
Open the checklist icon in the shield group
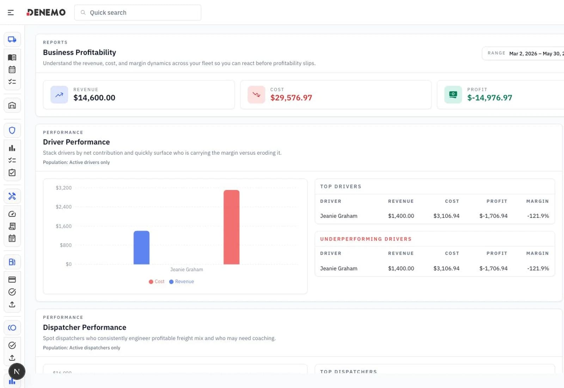[12, 160]
